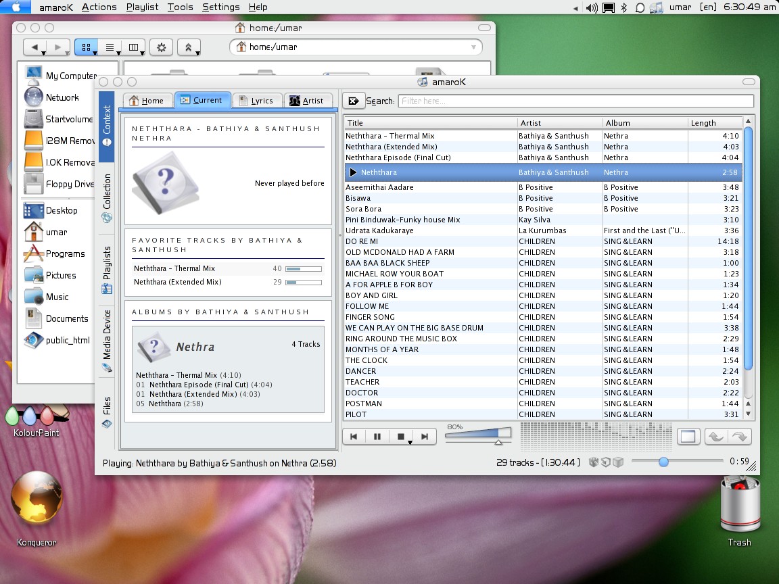The width and height of the screenshot is (779, 584).
Task: Open the Files sidebar tab
Action: pos(106,412)
